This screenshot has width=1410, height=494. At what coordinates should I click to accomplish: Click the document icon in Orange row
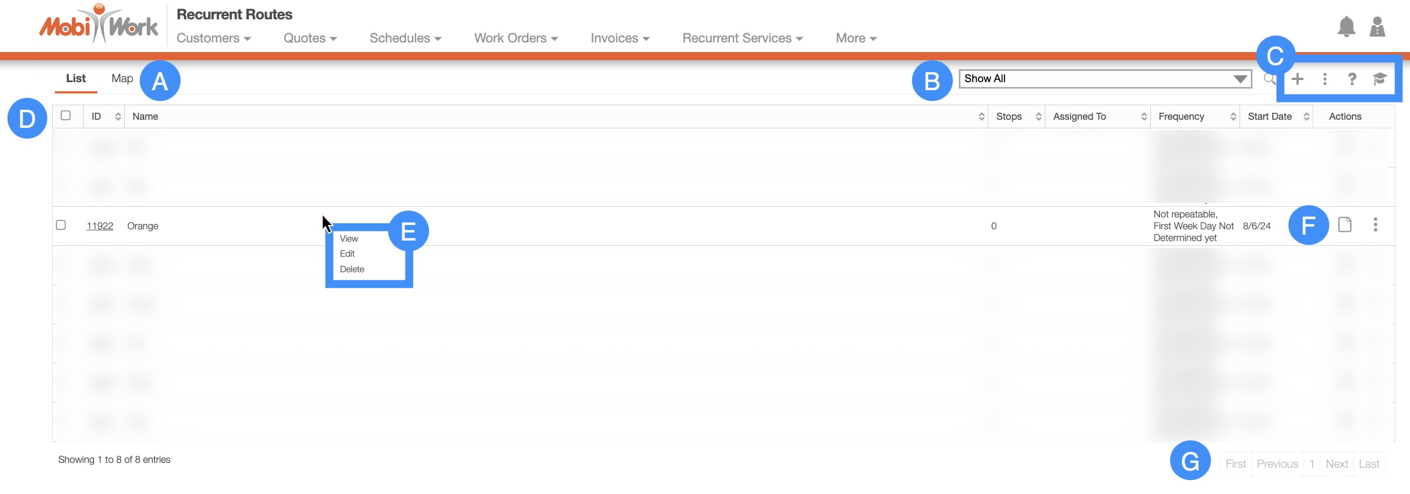[x=1344, y=224]
